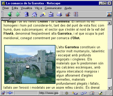The height and width of the screenshot is (96, 113).
Task: Open the Vés a menu
Action: pos(38,8)
